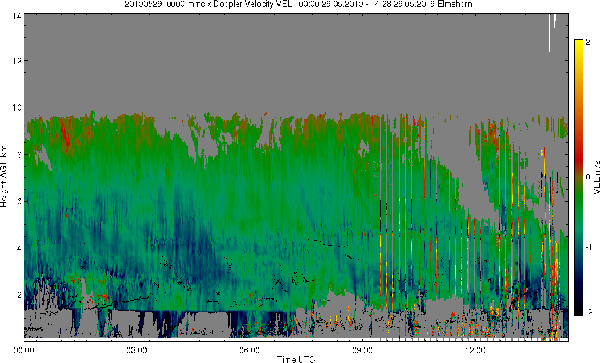Image resolution: width=600 pixels, height=363 pixels.
Task: Click the 10 height tick label
Action: (17, 108)
